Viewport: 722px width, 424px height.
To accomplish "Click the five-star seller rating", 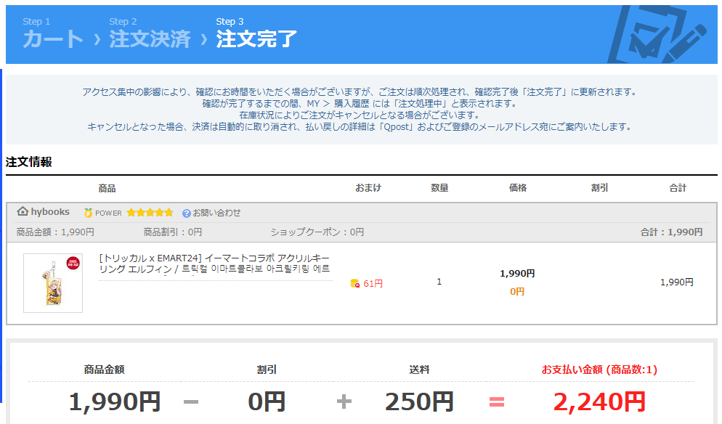I will click(x=150, y=213).
